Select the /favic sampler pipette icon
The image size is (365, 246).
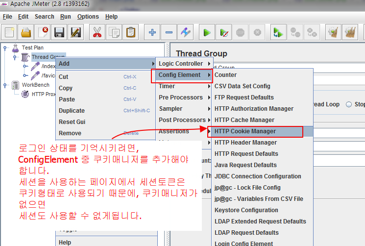click(35, 75)
